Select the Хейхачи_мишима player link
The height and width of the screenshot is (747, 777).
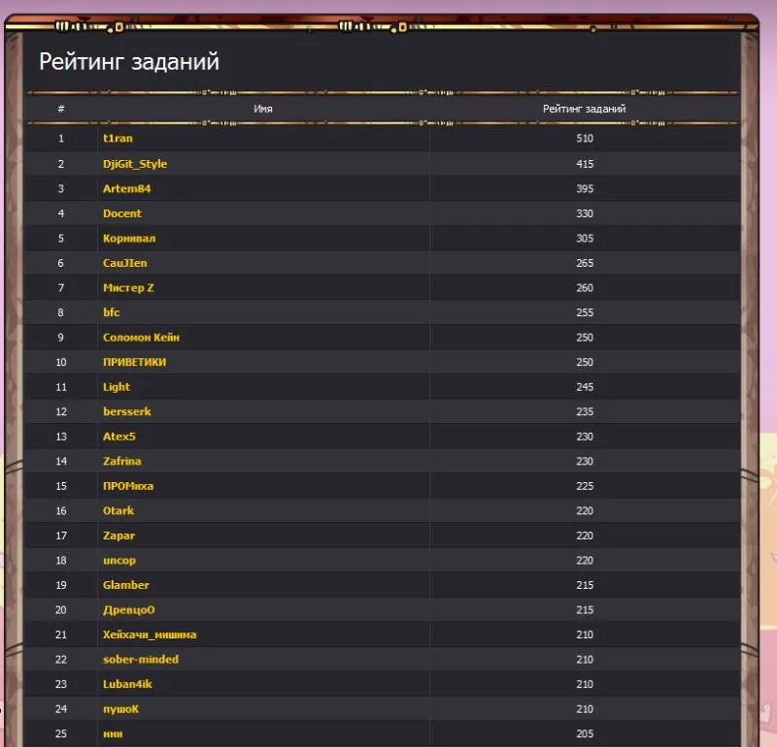coord(150,634)
